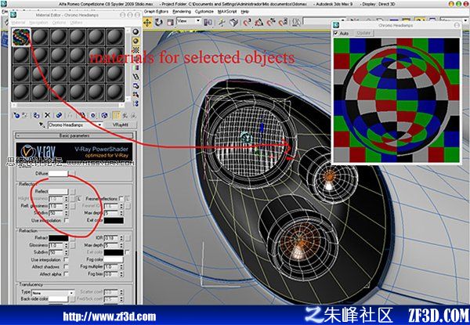Click Sample Type sphere icon in Material Editor
This screenshot has height=325, width=470.
pyautogui.click(x=136, y=32)
